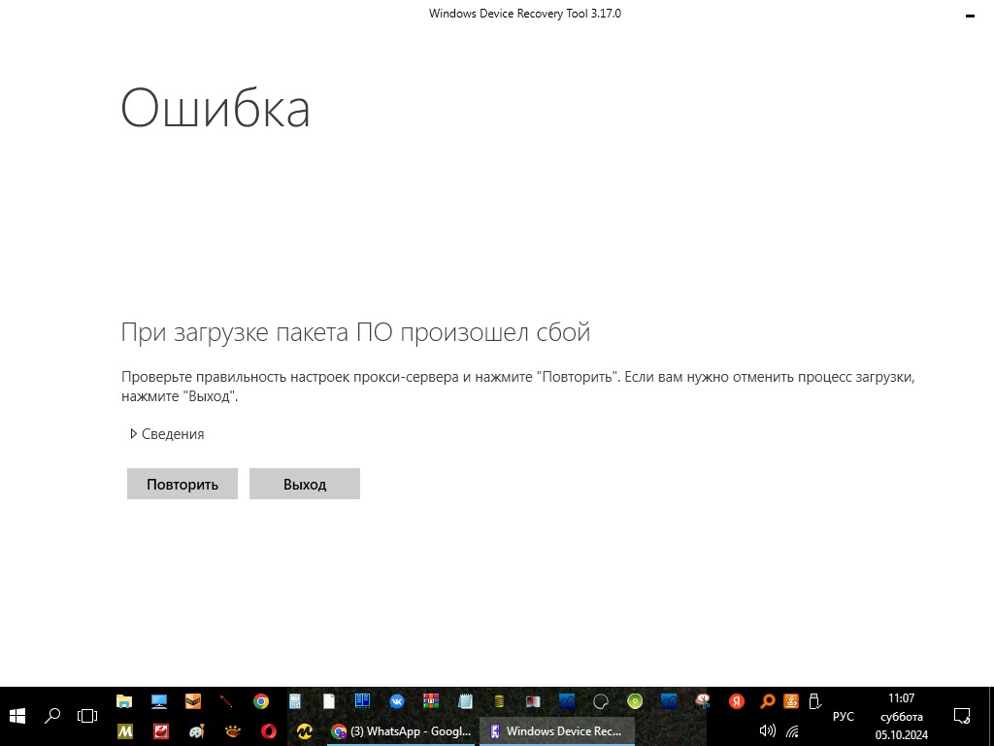Click the Safely Remove Hardware USB icon
The image size is (994, 746).
(815, 701)
